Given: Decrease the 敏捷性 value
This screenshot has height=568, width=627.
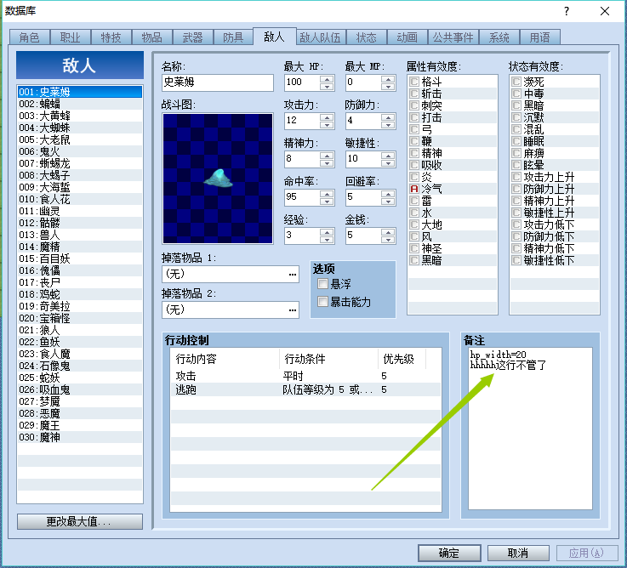Looking at the screenshot, I should tap(388, 163).
